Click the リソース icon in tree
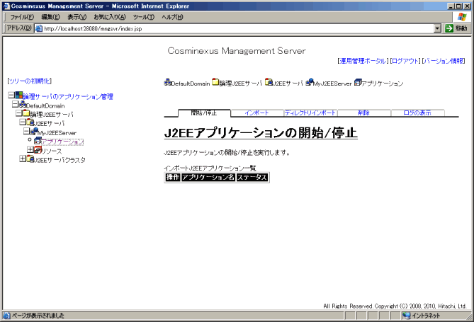474x322 pixels. coord(38,149)
